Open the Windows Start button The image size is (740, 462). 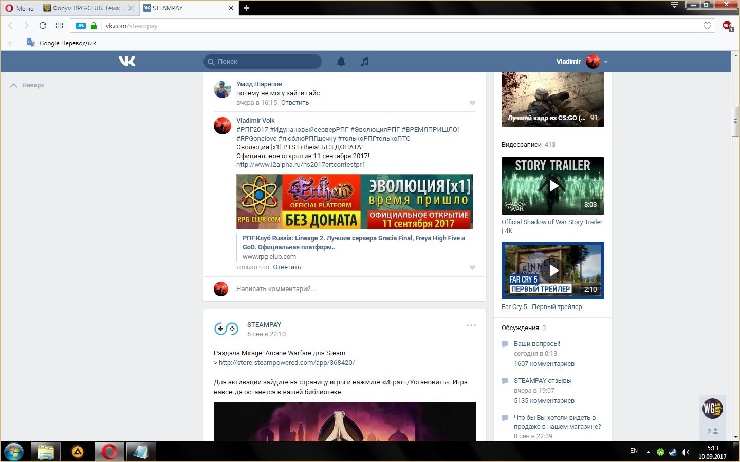[x=14, y=452]
